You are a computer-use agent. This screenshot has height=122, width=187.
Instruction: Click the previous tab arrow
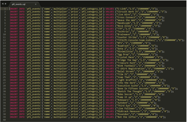tap(2, 4)
